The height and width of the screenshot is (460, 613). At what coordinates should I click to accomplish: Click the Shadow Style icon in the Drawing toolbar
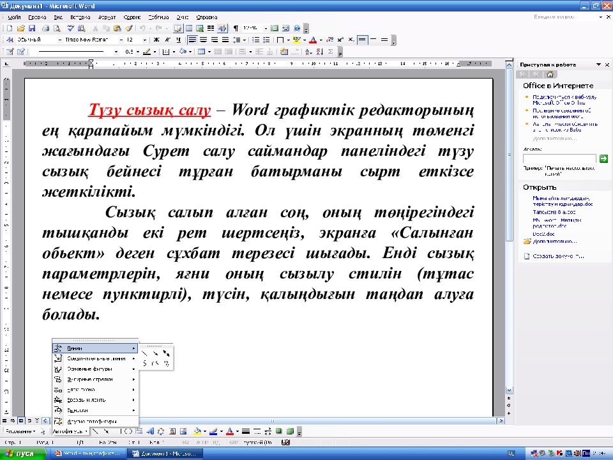tap(279, 431)
